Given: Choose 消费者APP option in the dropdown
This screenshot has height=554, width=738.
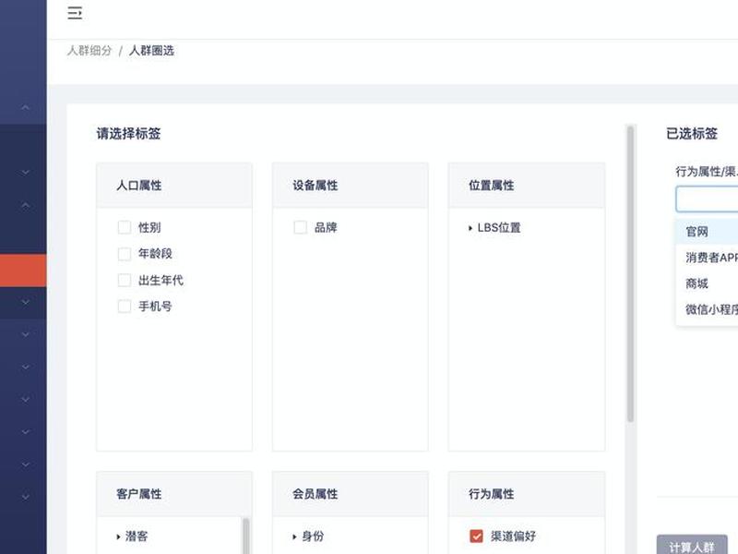Looking at the screenshot, I should pos(707,258).
